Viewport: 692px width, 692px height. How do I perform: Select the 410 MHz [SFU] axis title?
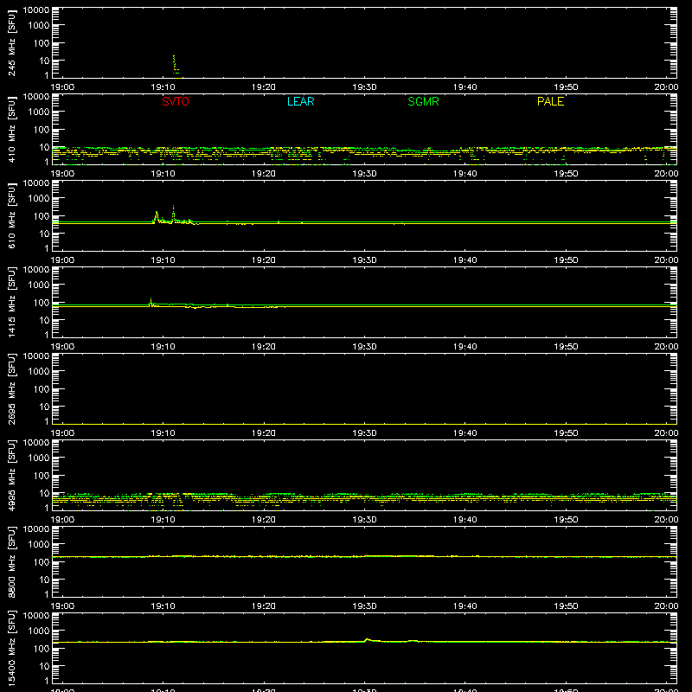click(11, 129)
